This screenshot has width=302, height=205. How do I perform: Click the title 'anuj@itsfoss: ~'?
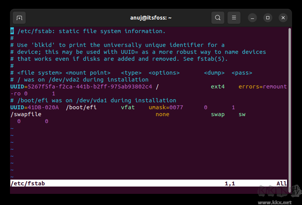click(151, 18)
